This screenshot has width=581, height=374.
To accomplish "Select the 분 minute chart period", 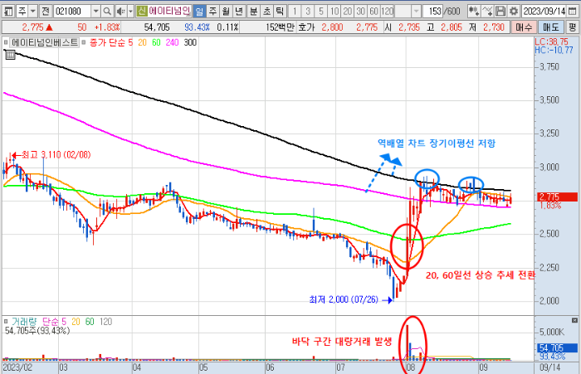I will [x=254, y=12].
